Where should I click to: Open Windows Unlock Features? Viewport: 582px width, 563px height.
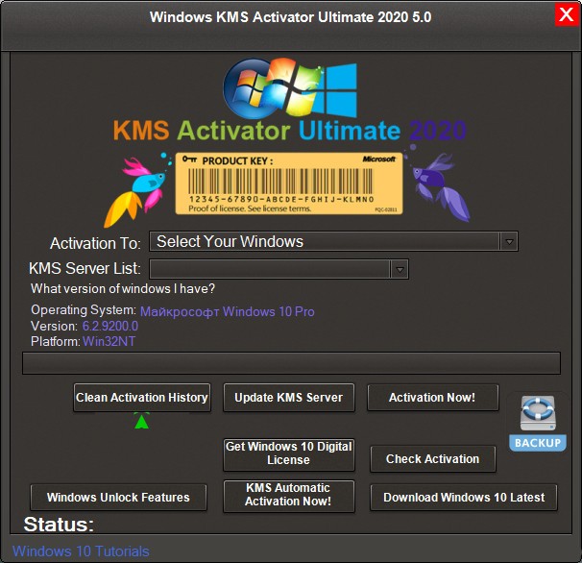118,498
